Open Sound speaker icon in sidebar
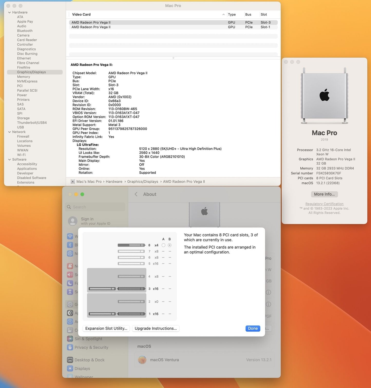Screen dimensions: 371x388 70,275
